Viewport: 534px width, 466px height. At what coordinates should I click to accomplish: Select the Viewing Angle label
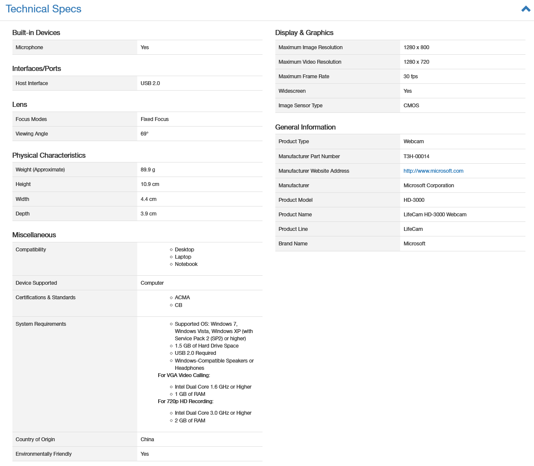click(32, 134)
